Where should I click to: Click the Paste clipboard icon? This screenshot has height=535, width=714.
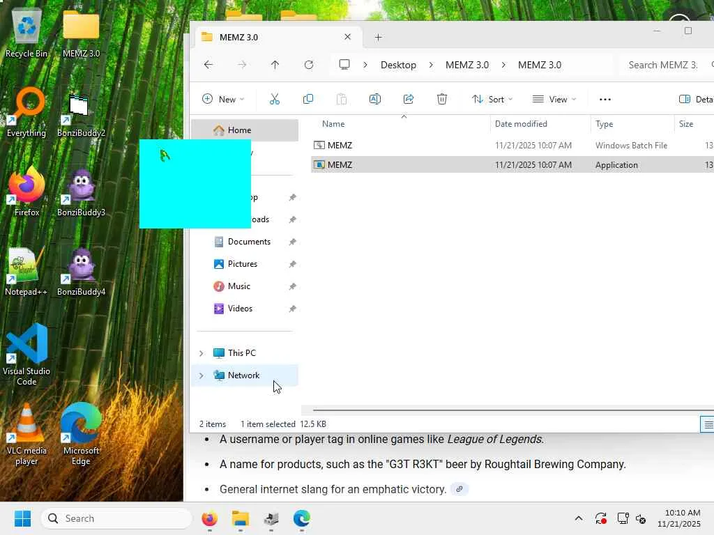pyautogui.click(x=342, y=99)
